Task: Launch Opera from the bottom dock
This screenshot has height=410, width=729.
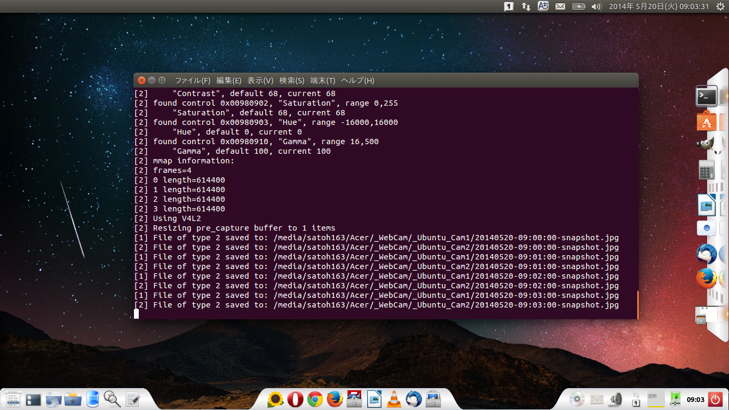Action: 295,399
